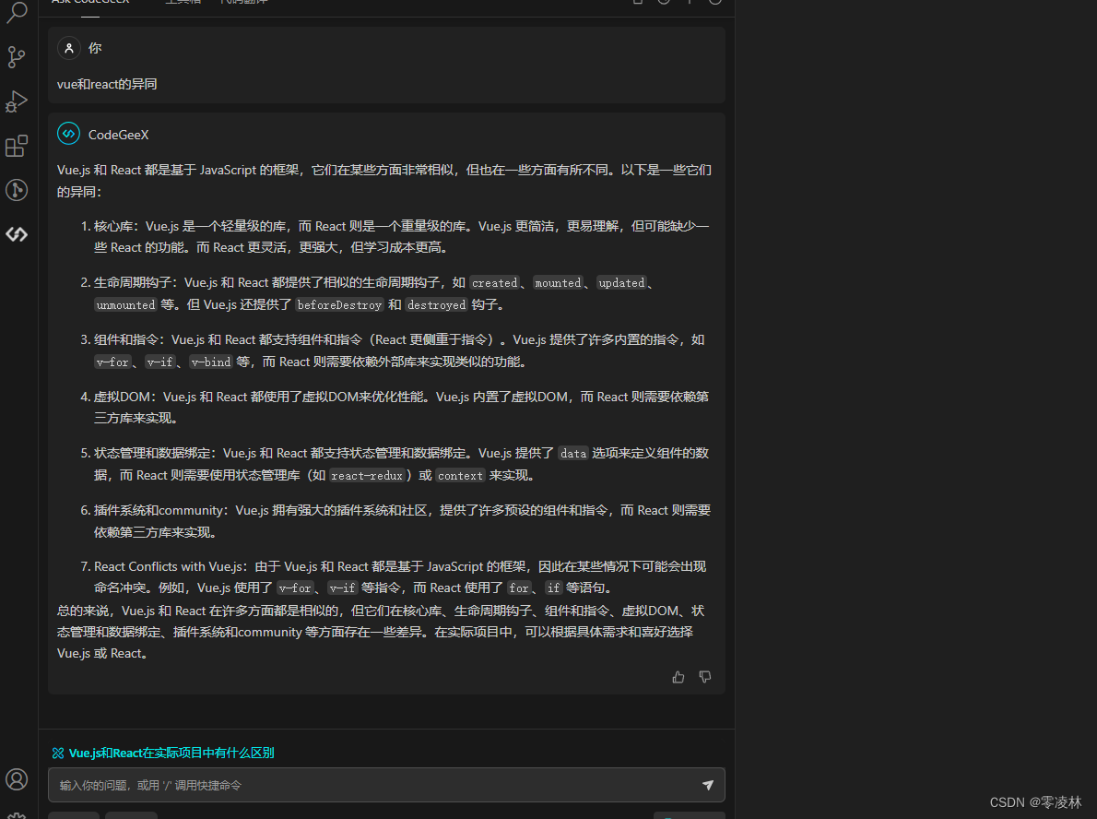Viewport: 1097px width, 819px height.
Task: Select the CodeGeeX icon in activity bar
Action: tap(16, 234)
